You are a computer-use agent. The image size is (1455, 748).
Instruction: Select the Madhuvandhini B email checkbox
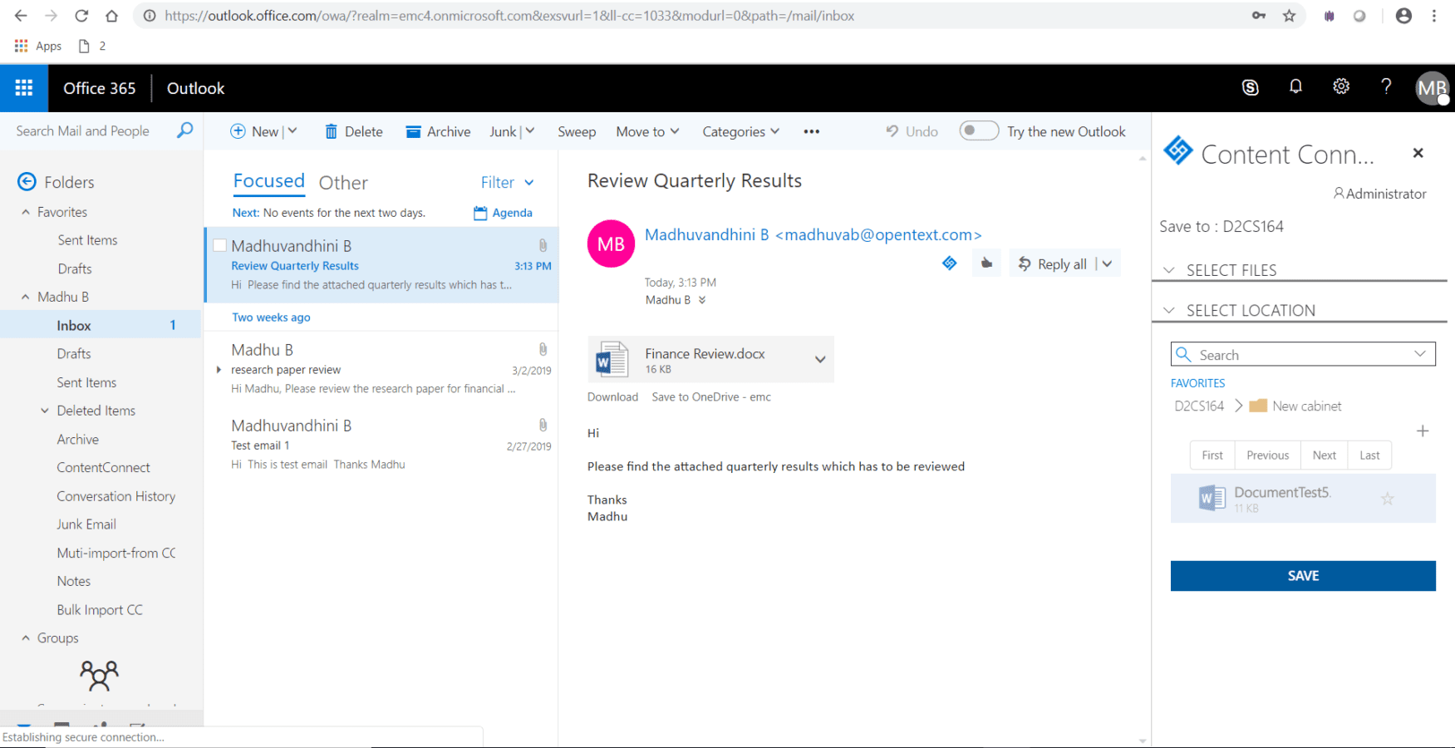pyautogui.click(x=219, y=244)
